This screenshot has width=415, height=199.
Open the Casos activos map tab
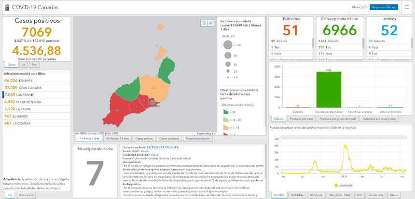click(144, 138)
